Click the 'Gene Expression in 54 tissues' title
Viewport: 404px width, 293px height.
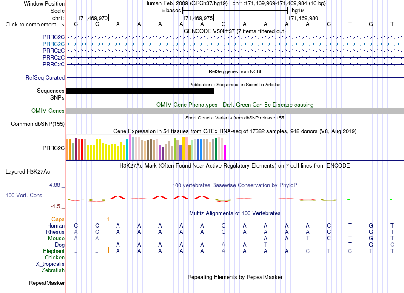click(x=235, y=131)
